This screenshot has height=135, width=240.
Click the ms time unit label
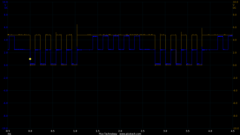click(9, 134)
